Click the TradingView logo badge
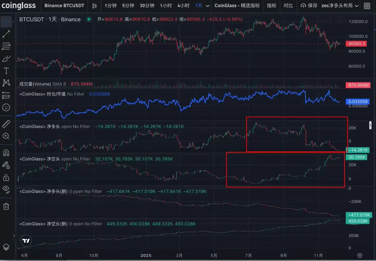 click(x=26, y=241)
